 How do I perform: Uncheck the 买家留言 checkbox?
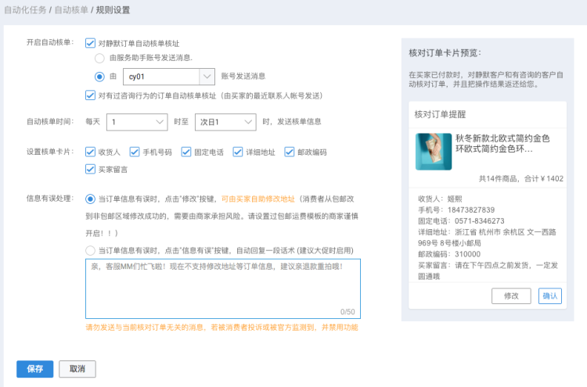[91, 169]
